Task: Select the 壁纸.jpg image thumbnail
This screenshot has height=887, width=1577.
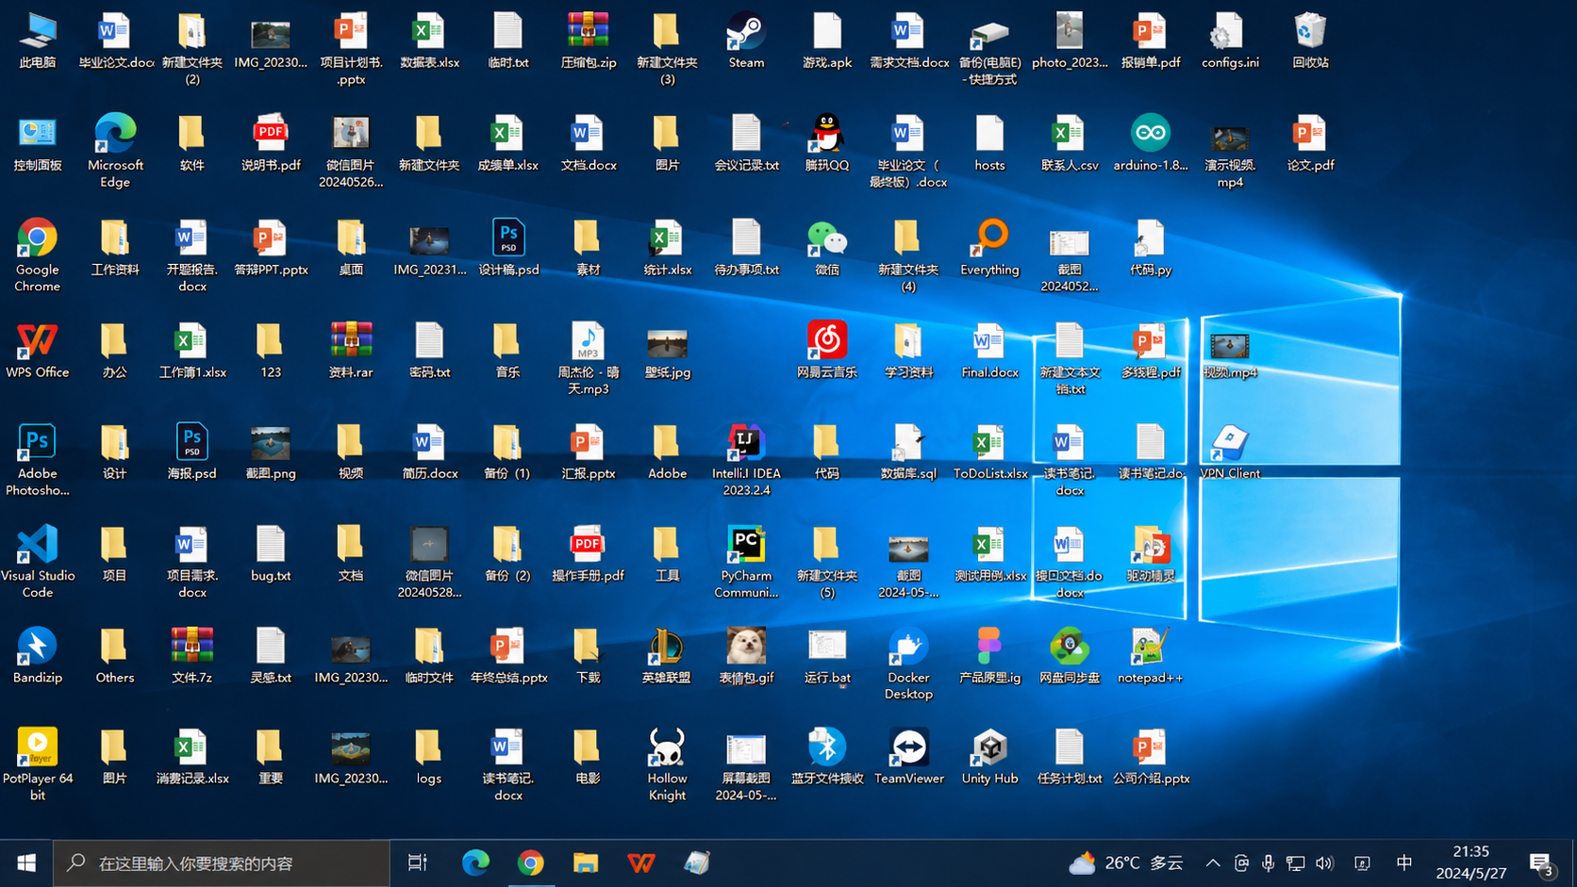Action: click(667, 345)
